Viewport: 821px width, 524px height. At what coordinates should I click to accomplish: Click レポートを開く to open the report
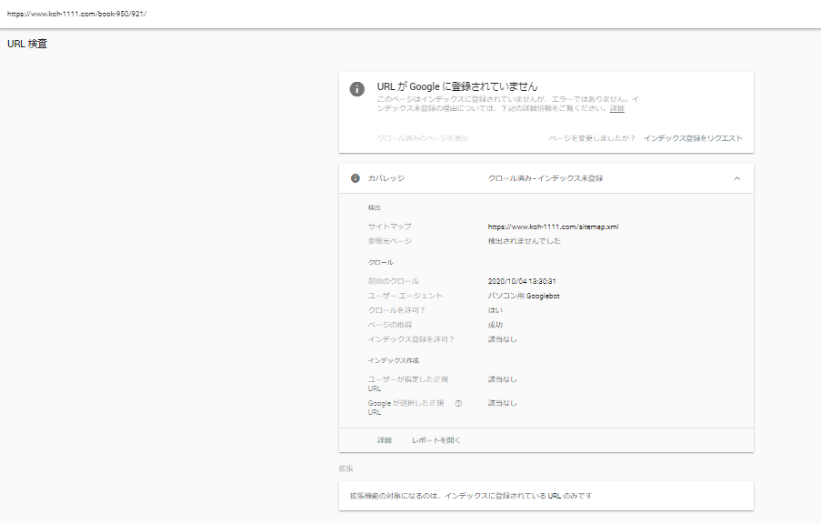click(x=436, y=440)
